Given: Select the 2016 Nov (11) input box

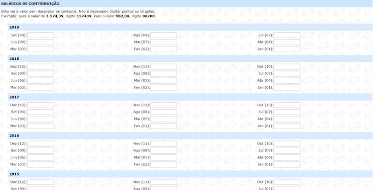Looking at the screenshot, I should pyautogui.click(x=164, y=144).
